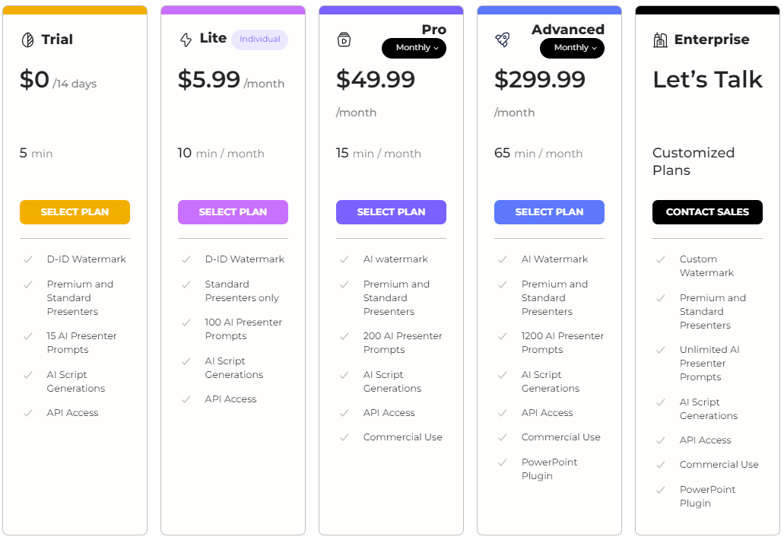Click the checkmark next to 15 AI Presenter Prompts
The width and height of the screenshot is (784, 540).
pyautogui.click(x=28, y=336)
